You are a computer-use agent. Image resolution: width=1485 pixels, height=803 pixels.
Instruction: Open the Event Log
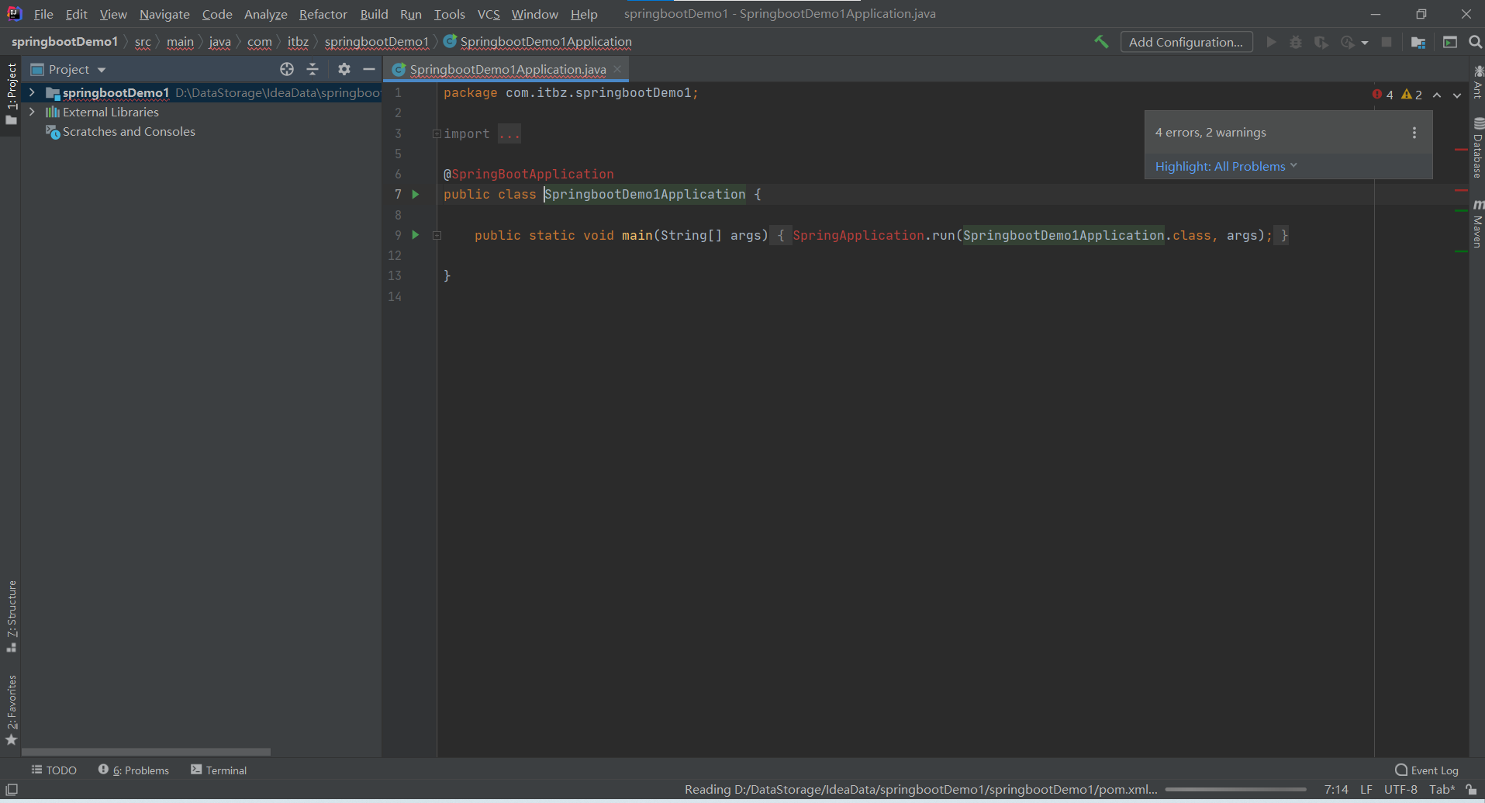[x=1426, y=770]
